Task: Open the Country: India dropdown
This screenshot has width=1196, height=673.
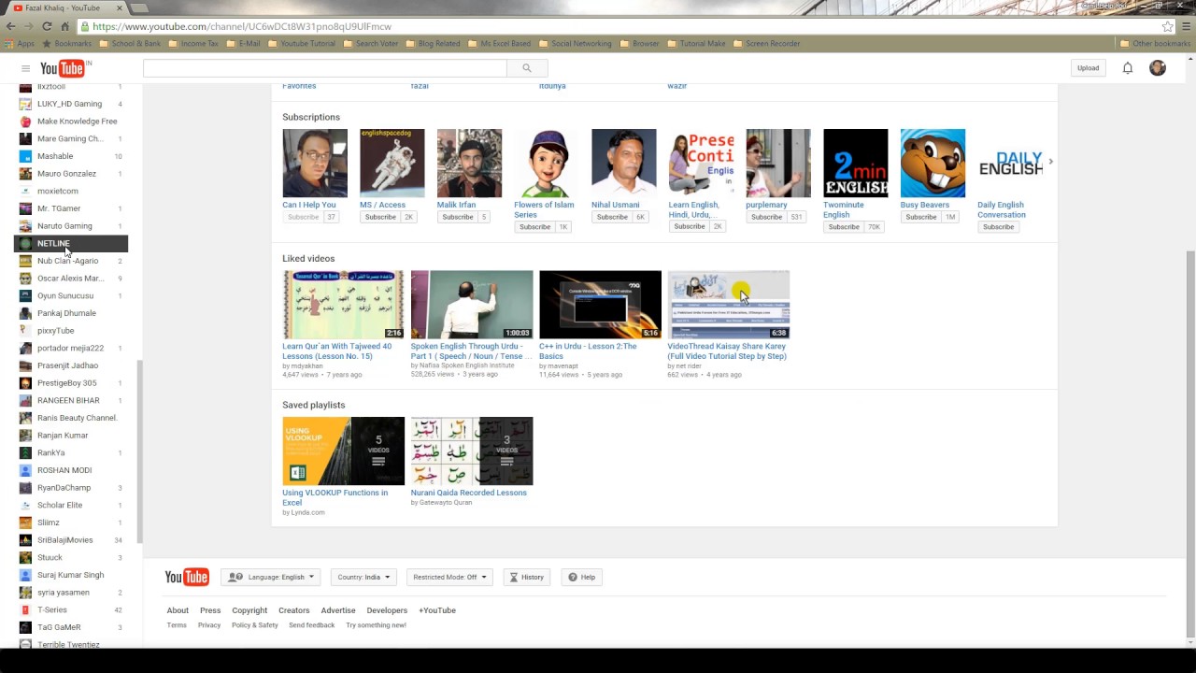Action: point(363,577)
